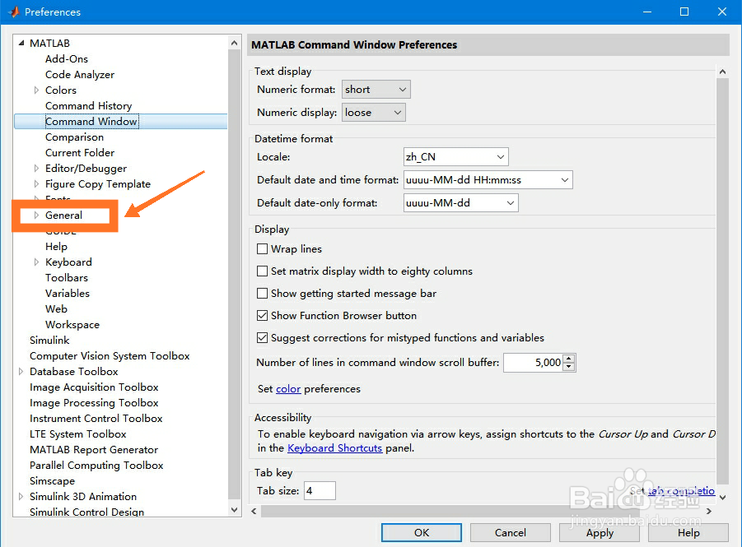Open MATLAB Report Generator preferences
Image resolution: width=742 pixels, height=547 pixels.
click(x=94, y=449)
